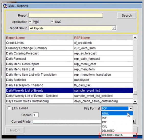
Task: Collapse the File Format dropdown arrow
Action: [x=131, y=109]
